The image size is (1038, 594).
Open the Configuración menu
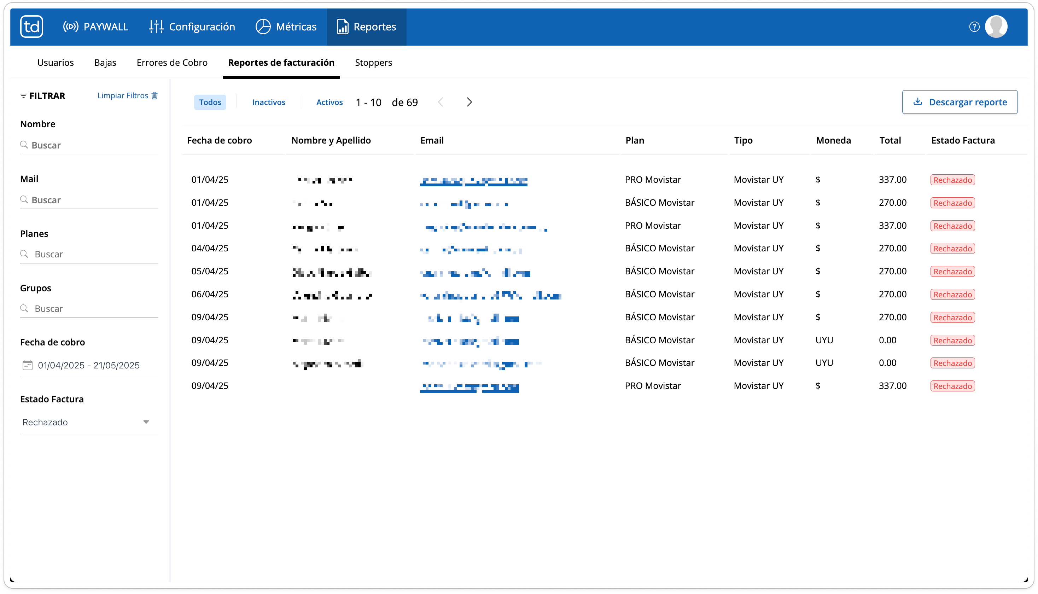click(x=192, y=27)
